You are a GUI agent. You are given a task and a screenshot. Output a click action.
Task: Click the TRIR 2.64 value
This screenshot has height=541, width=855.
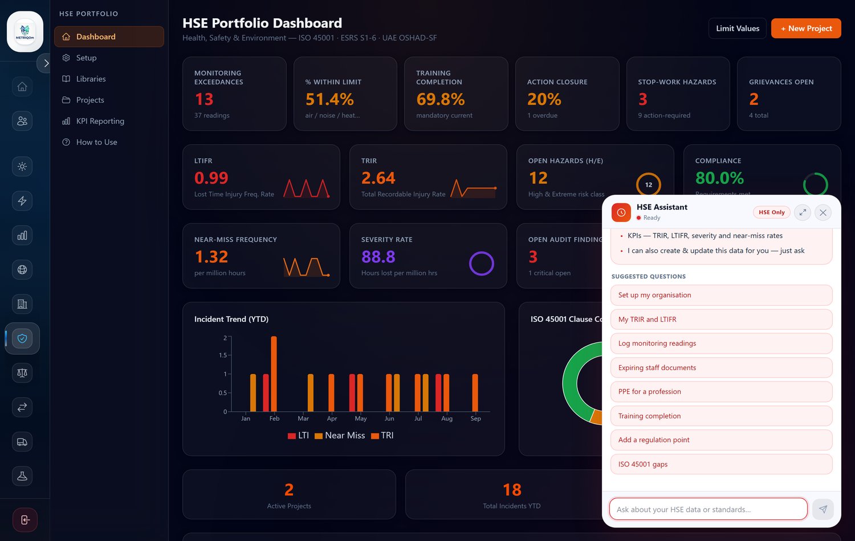[378, 178]
